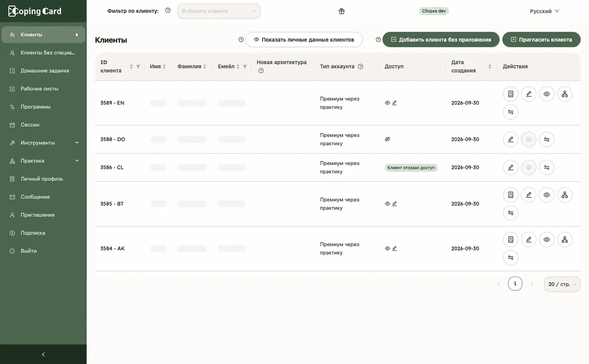
Task: Filter the ID клиента column using funnel icon
Action: [138, 66]
